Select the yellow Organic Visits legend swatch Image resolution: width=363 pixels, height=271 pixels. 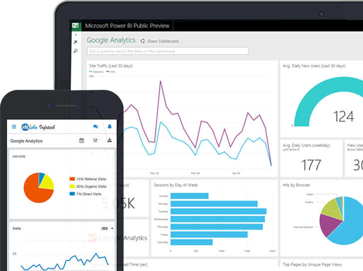(72, 186)
